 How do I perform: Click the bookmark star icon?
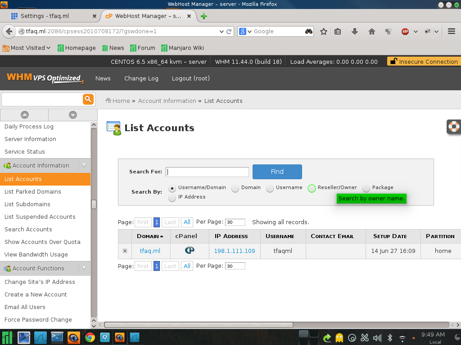(x=323, y=31)
